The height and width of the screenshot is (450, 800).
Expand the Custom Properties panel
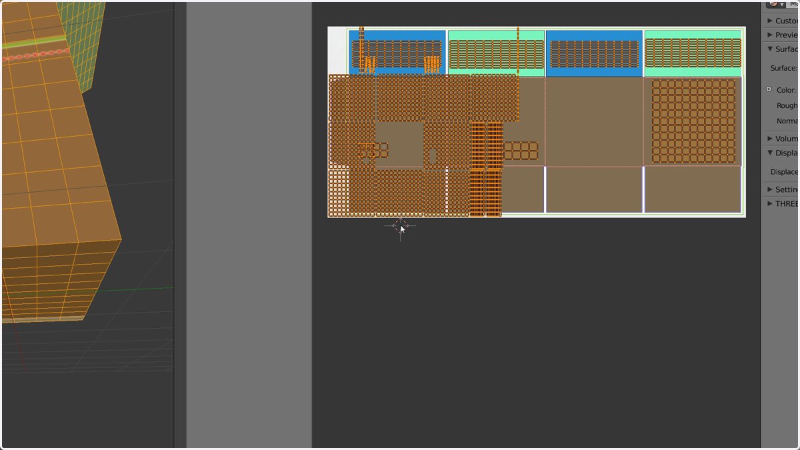(x=770, y=21)
